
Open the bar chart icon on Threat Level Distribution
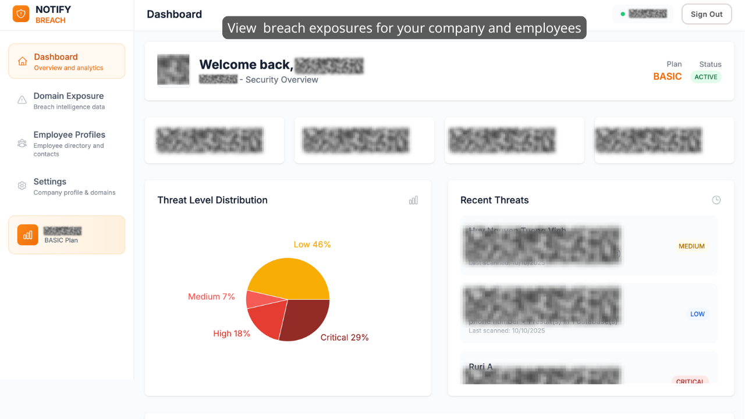tap(413, 200)
